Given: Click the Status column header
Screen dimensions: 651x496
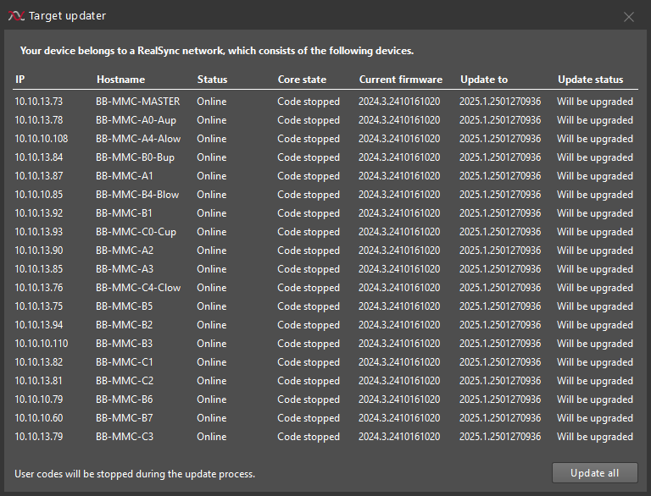Looking at the screenshot, I should coord(212,80).
